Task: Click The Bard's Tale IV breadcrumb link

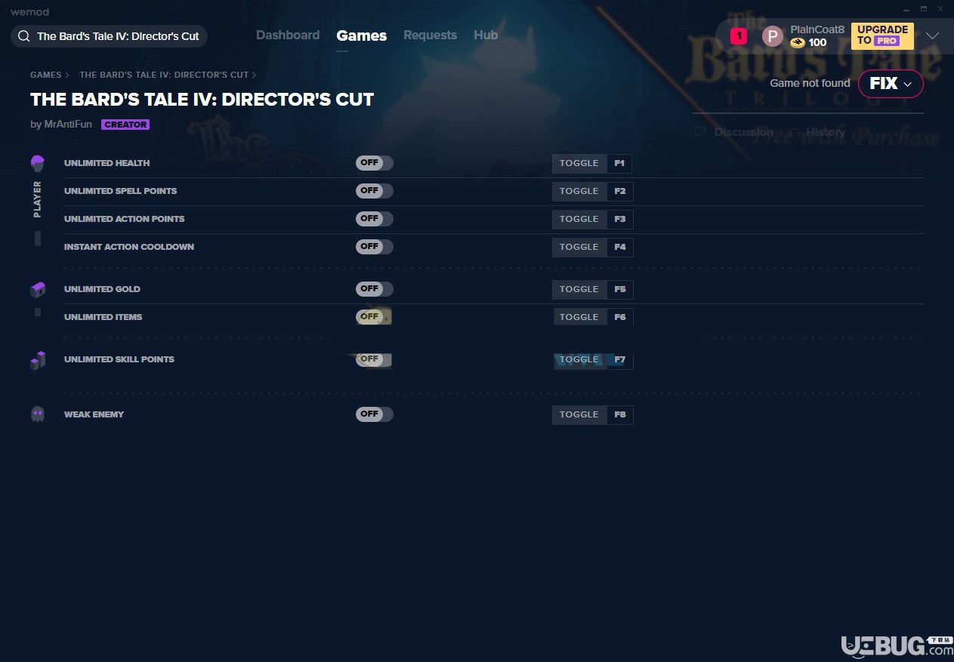Action: point(164,75)
